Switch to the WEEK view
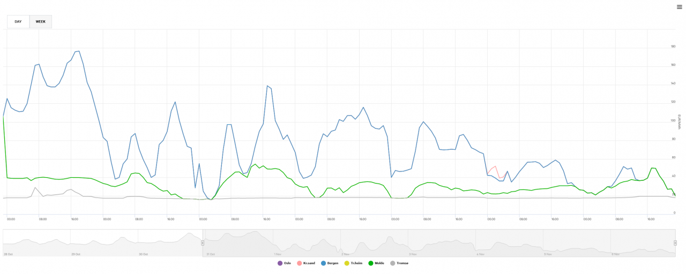686x274 pixels. 41,22
